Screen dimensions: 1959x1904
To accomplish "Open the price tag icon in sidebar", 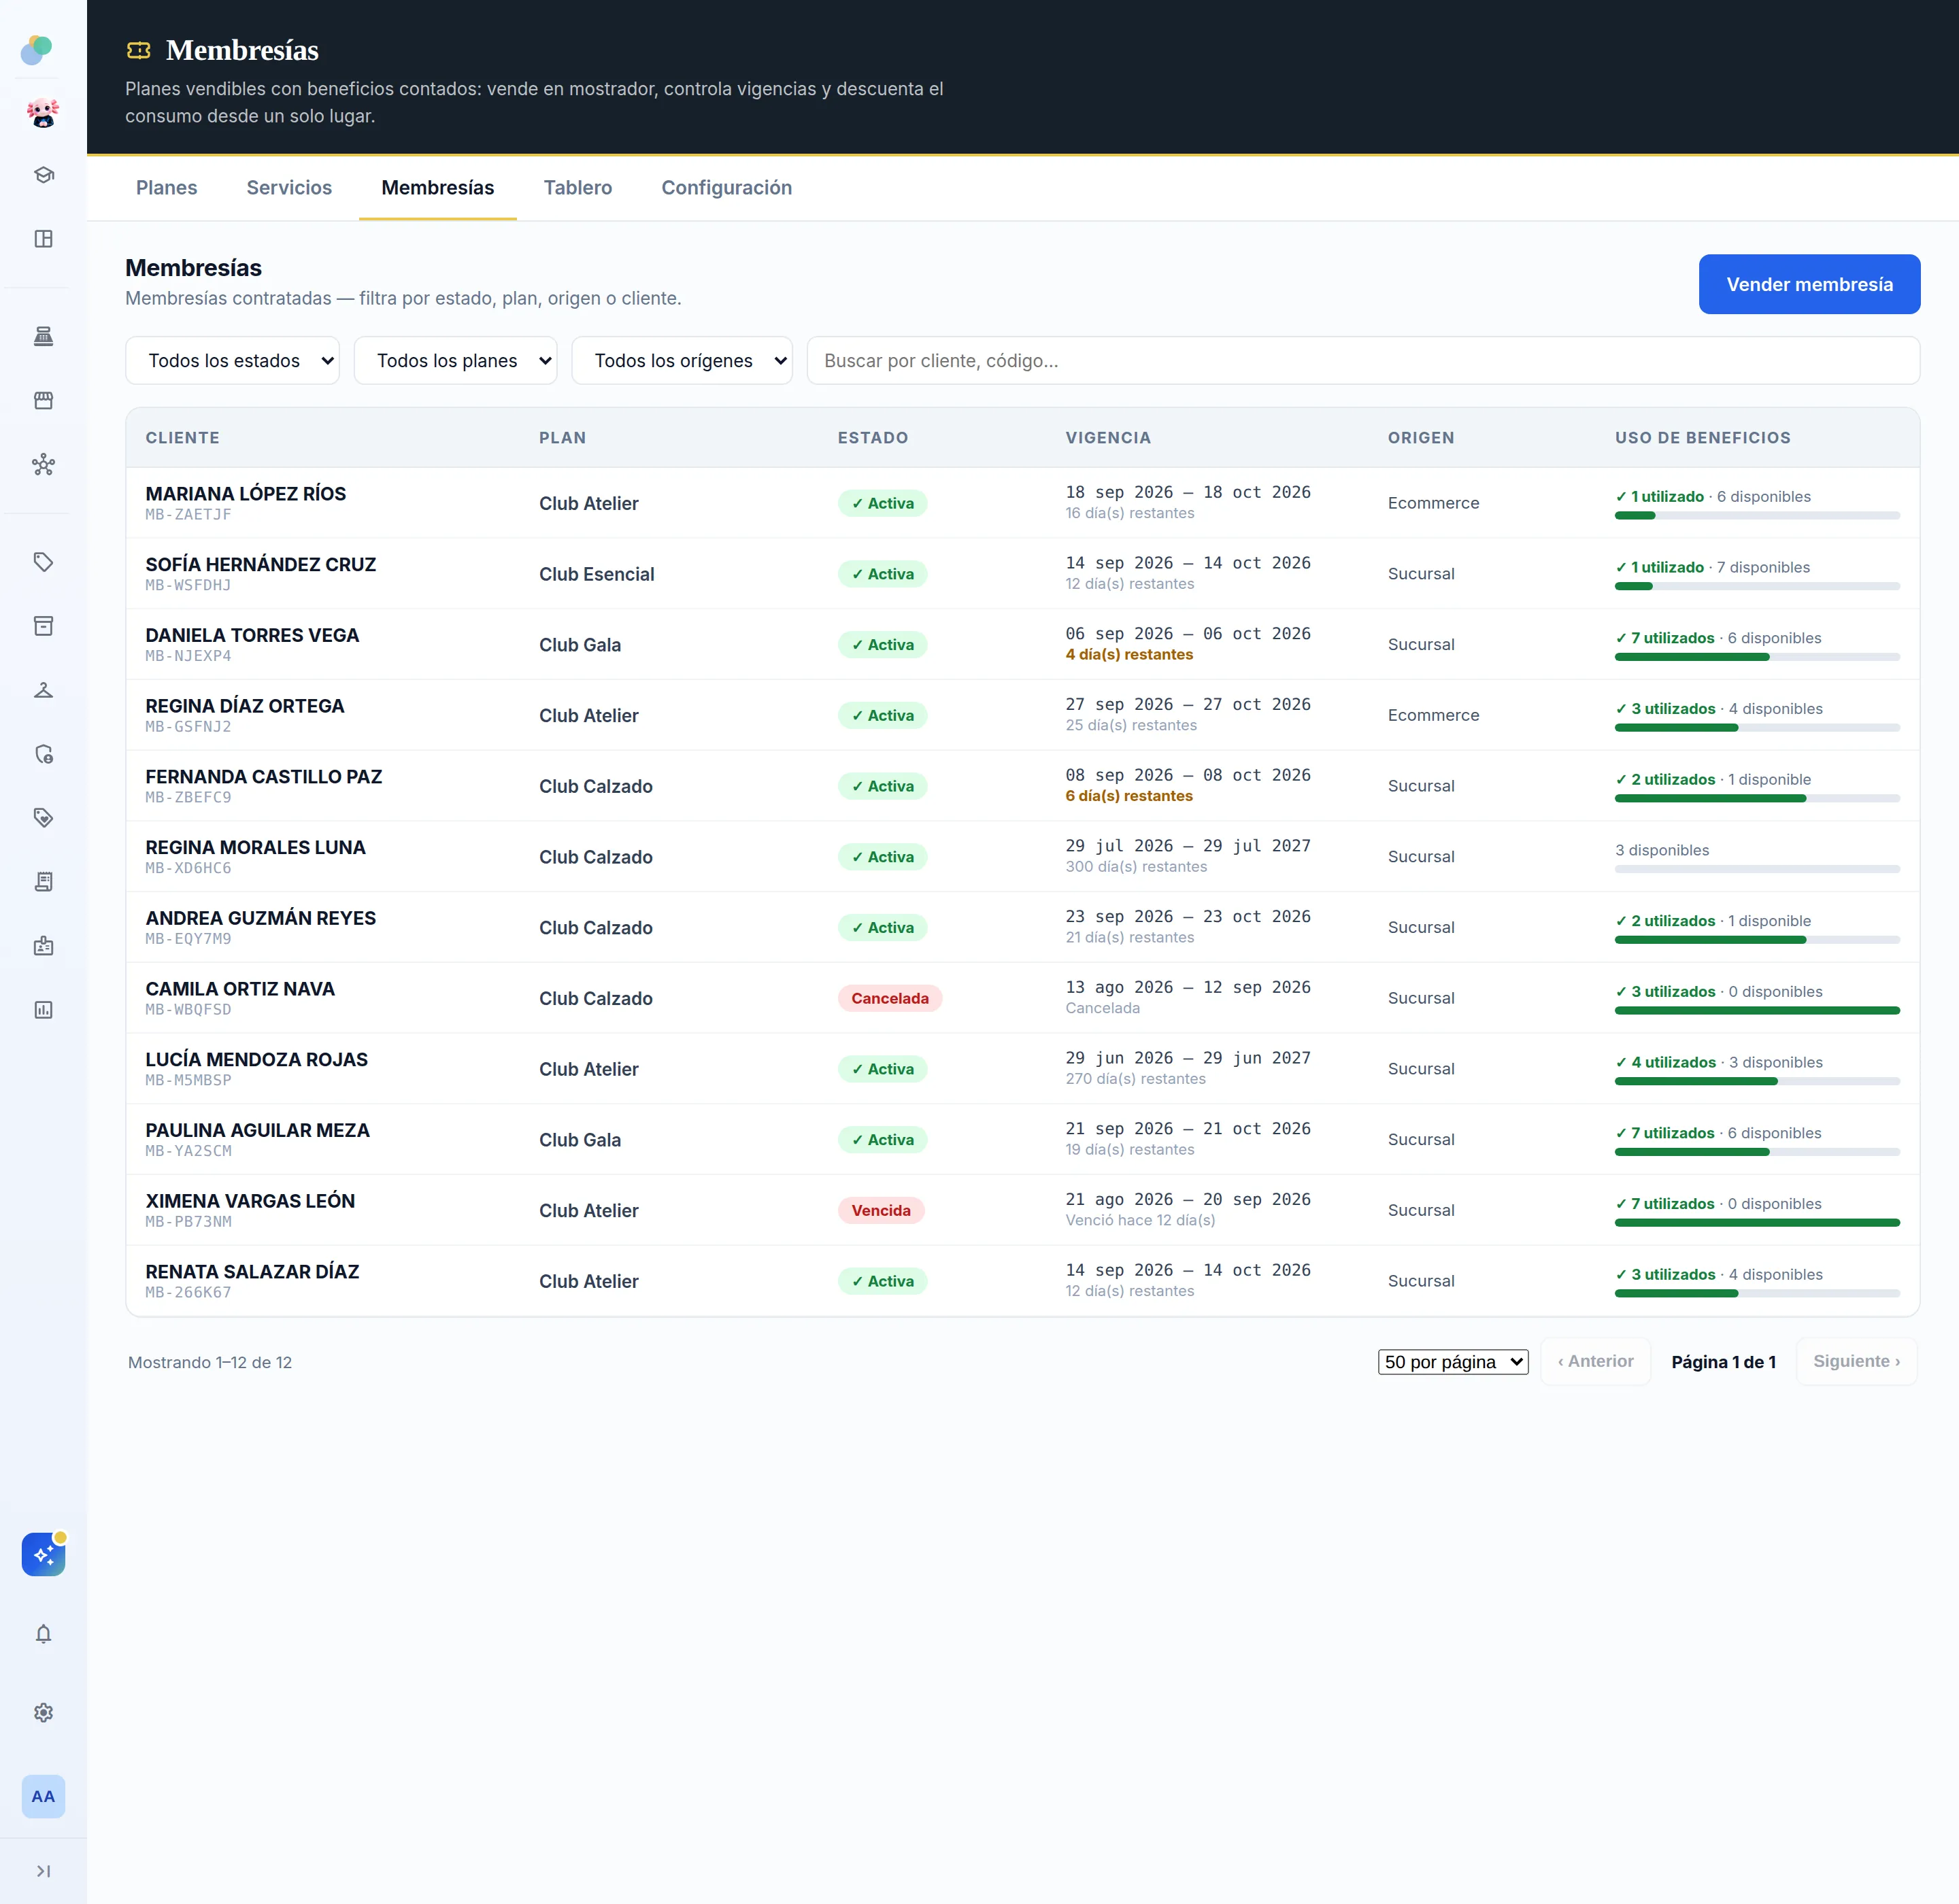I will point(43,562).
